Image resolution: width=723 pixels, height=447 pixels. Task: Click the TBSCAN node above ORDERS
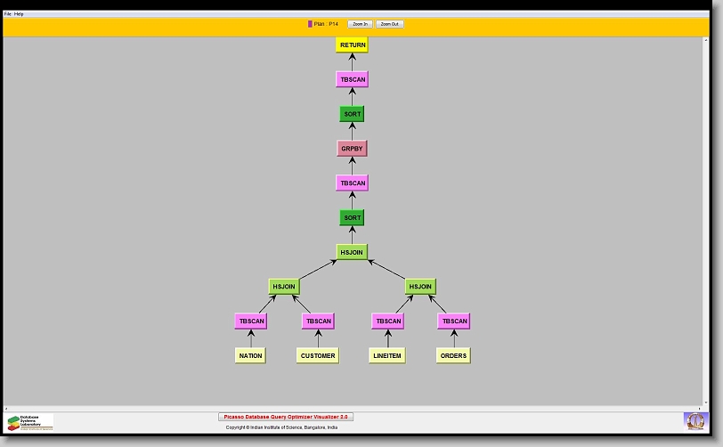pos(454,321)
